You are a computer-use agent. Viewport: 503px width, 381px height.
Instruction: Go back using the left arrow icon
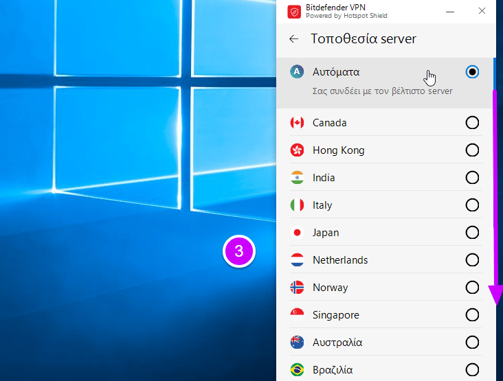pyautogui.click(x=293, y=39)
